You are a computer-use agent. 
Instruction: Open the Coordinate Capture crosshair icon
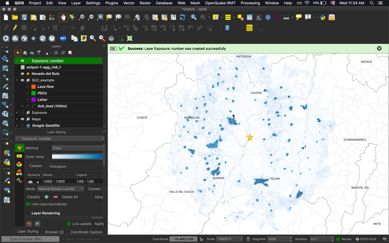[121, 38]
